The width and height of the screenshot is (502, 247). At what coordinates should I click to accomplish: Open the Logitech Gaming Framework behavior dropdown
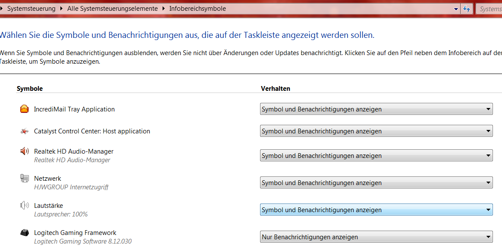click(x=376, y=237)
